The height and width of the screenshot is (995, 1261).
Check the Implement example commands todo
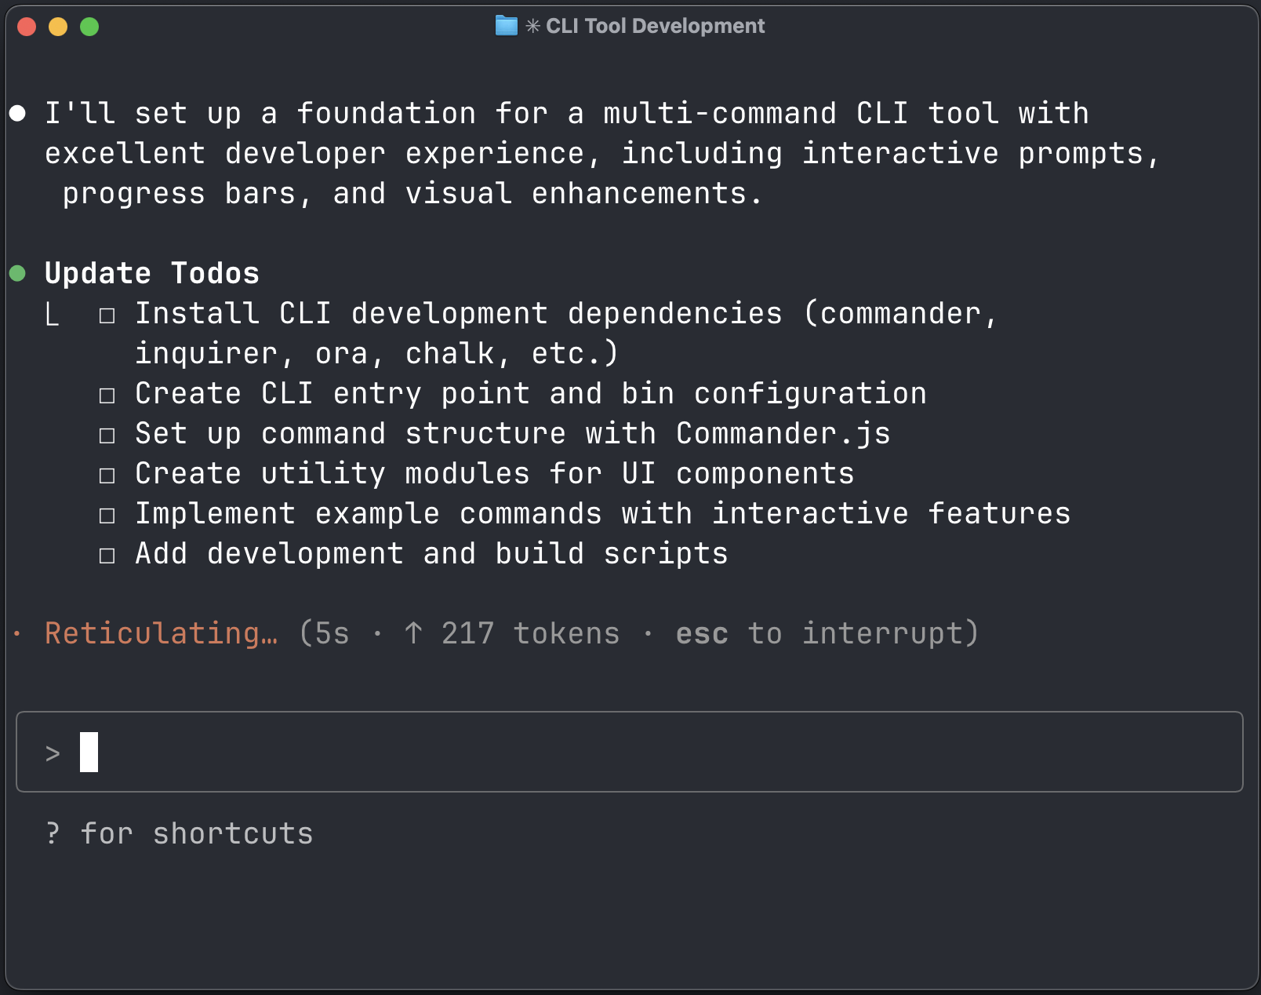click(107, 513)
